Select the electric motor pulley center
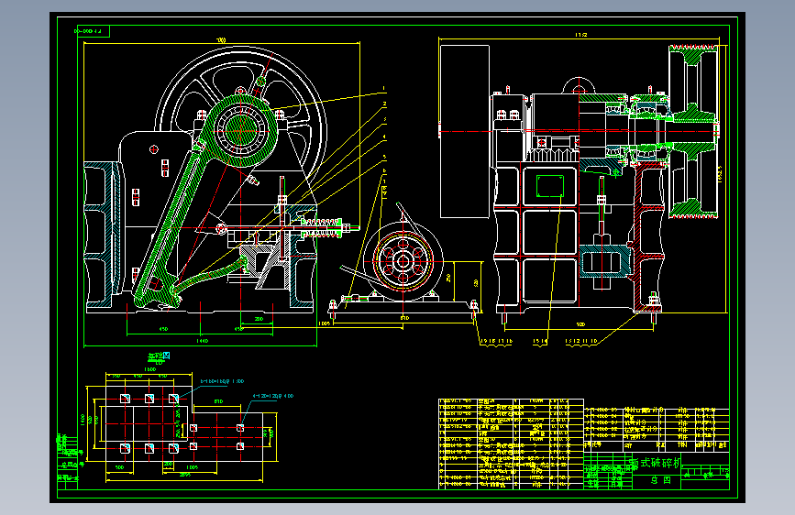The image size is (795, 515). click(x=403, y=261)
